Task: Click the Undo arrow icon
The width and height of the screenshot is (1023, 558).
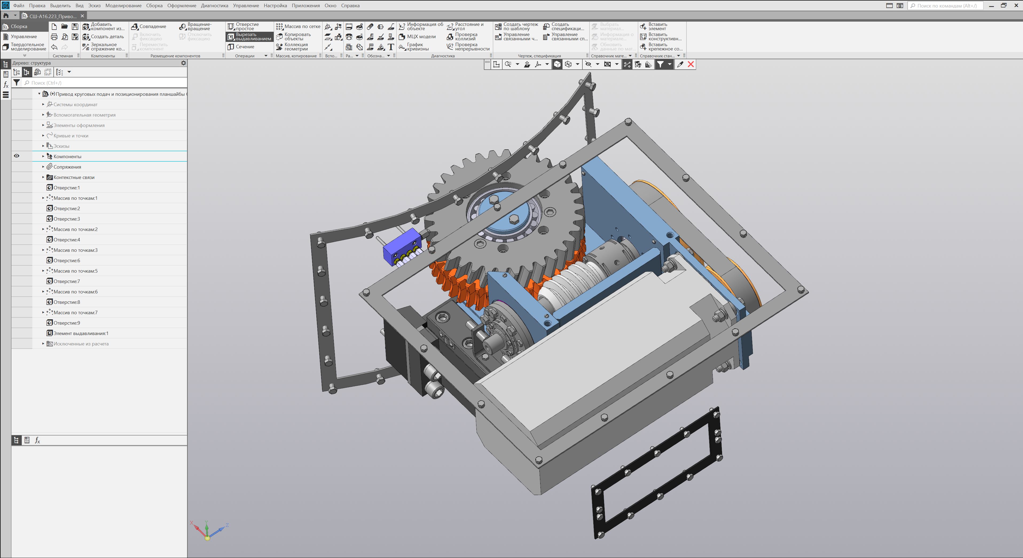Action: (54, 47)
